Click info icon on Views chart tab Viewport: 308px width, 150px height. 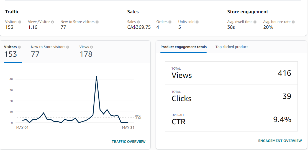click(x=92, y=47)
